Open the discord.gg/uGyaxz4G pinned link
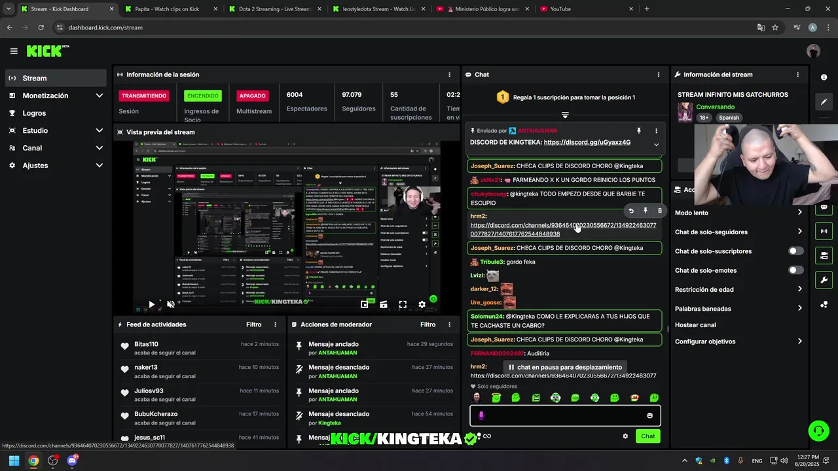Viewport: 838px width, 471px height. tap(587, 143)
